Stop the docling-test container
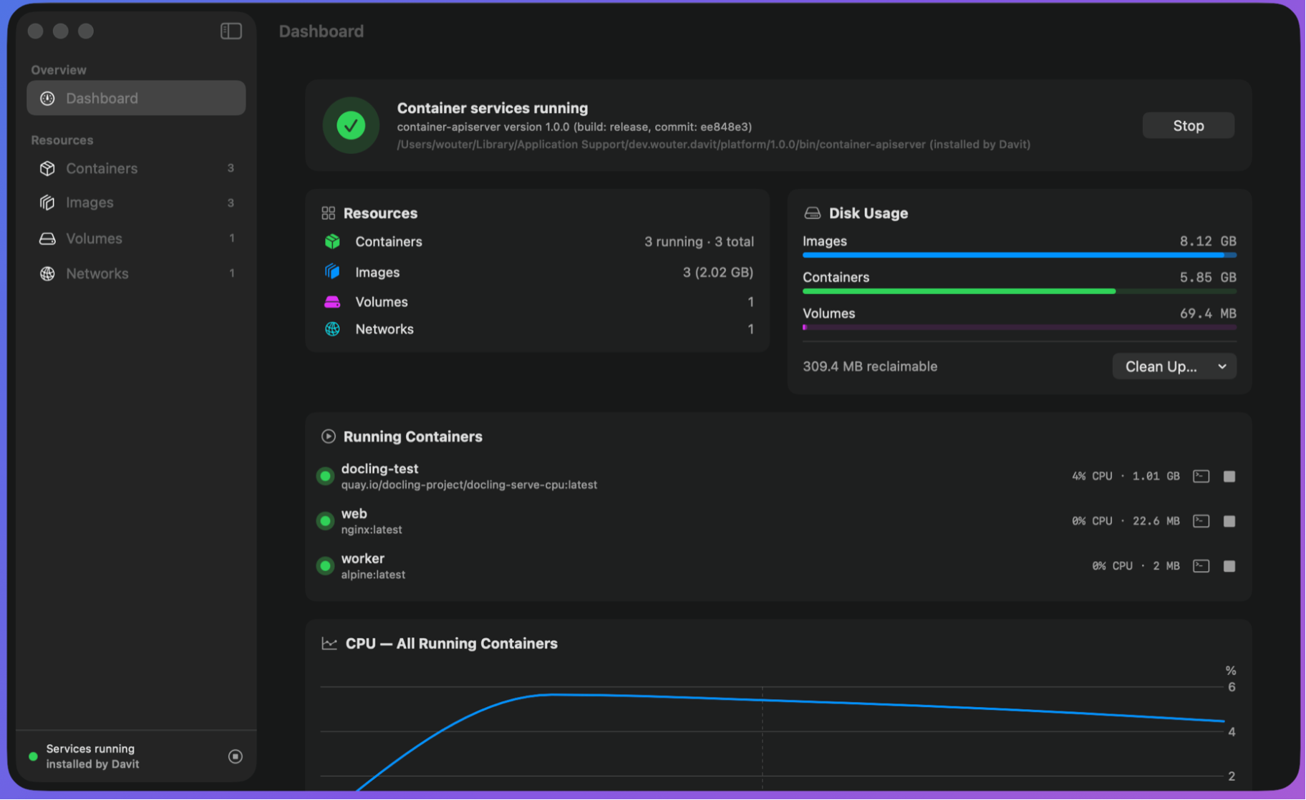 coord(1229,476)
